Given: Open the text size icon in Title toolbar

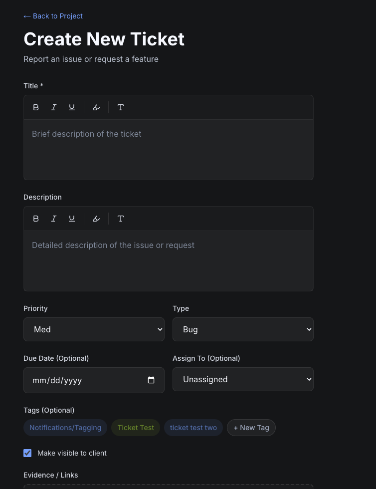Looking at the screenshot, I should pyautogui.click(x=121, y=107).
